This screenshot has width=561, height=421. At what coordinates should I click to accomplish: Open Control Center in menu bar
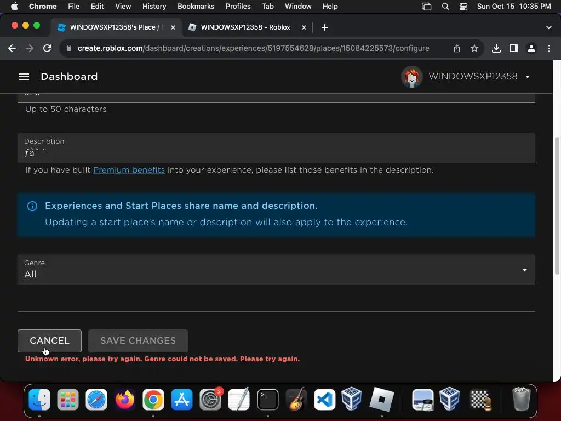(x=463, y=7)
